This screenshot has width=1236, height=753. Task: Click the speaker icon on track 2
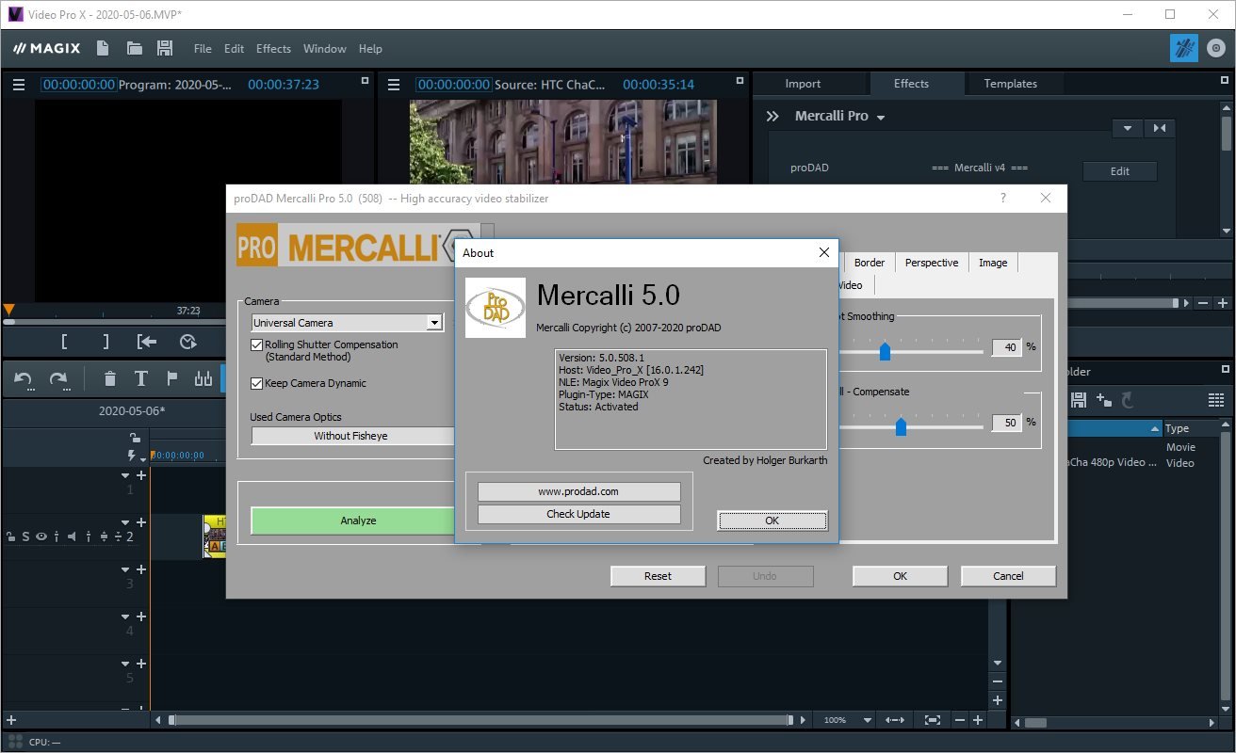pos(72,537)
